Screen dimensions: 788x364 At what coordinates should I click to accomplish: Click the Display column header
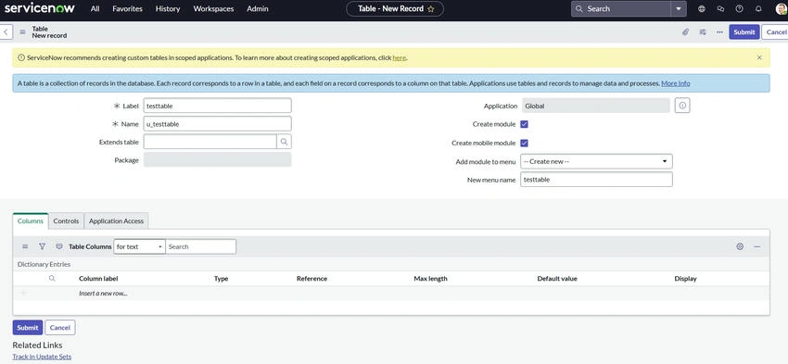tap(685, 279)
